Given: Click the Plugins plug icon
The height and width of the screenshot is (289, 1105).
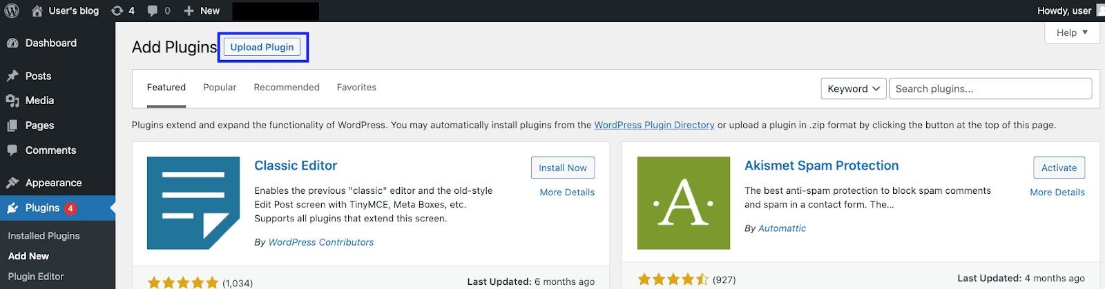Looking at the screenshot, I should (12, 208).
